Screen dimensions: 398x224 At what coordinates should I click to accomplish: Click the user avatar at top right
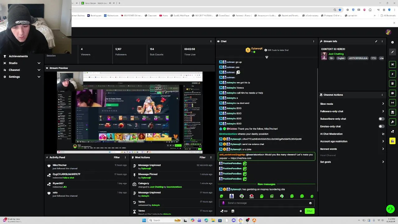coord(388,32)
